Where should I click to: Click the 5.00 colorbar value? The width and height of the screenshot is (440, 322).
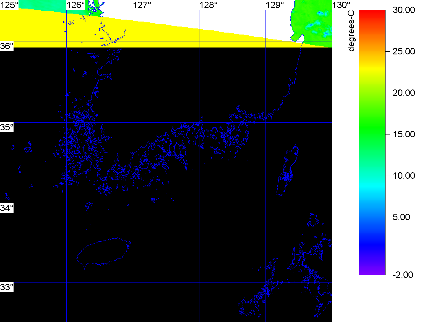pos(401,217)
